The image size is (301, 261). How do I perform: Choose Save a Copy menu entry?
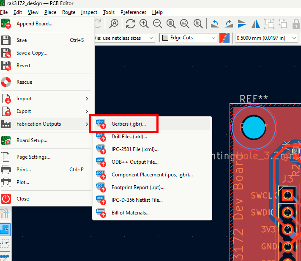click(46, 53)
